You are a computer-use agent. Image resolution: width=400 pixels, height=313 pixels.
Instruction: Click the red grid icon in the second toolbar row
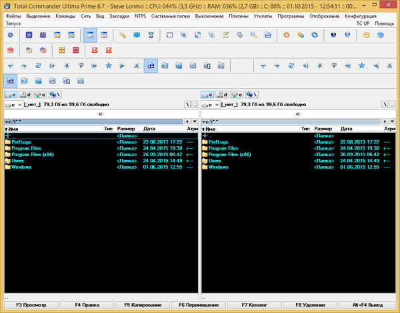[x=75, y=50]
